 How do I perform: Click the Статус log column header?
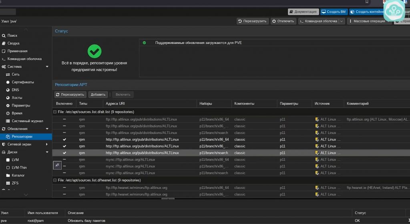tap(379, 213)
